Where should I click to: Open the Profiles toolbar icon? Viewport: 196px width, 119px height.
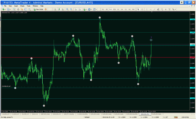tap(8, 9)
